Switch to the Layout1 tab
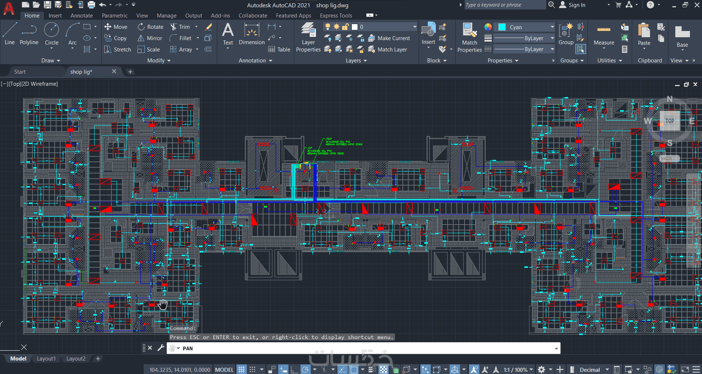This screenshot has width=702, height=374. [x=46, y=359]
